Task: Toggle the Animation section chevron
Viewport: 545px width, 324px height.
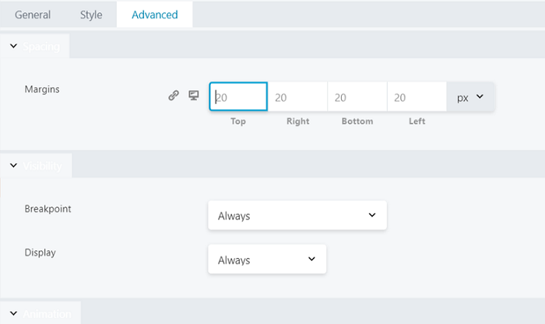Action: 13,313
